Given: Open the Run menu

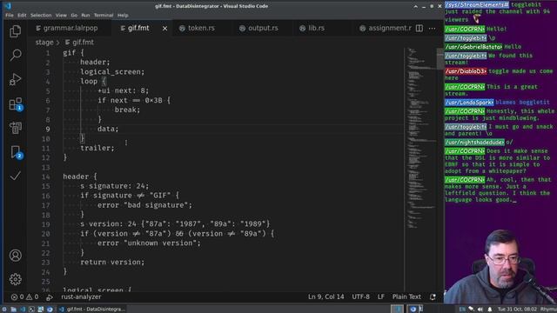Looking at the screenshot, I should pos(85,16).
